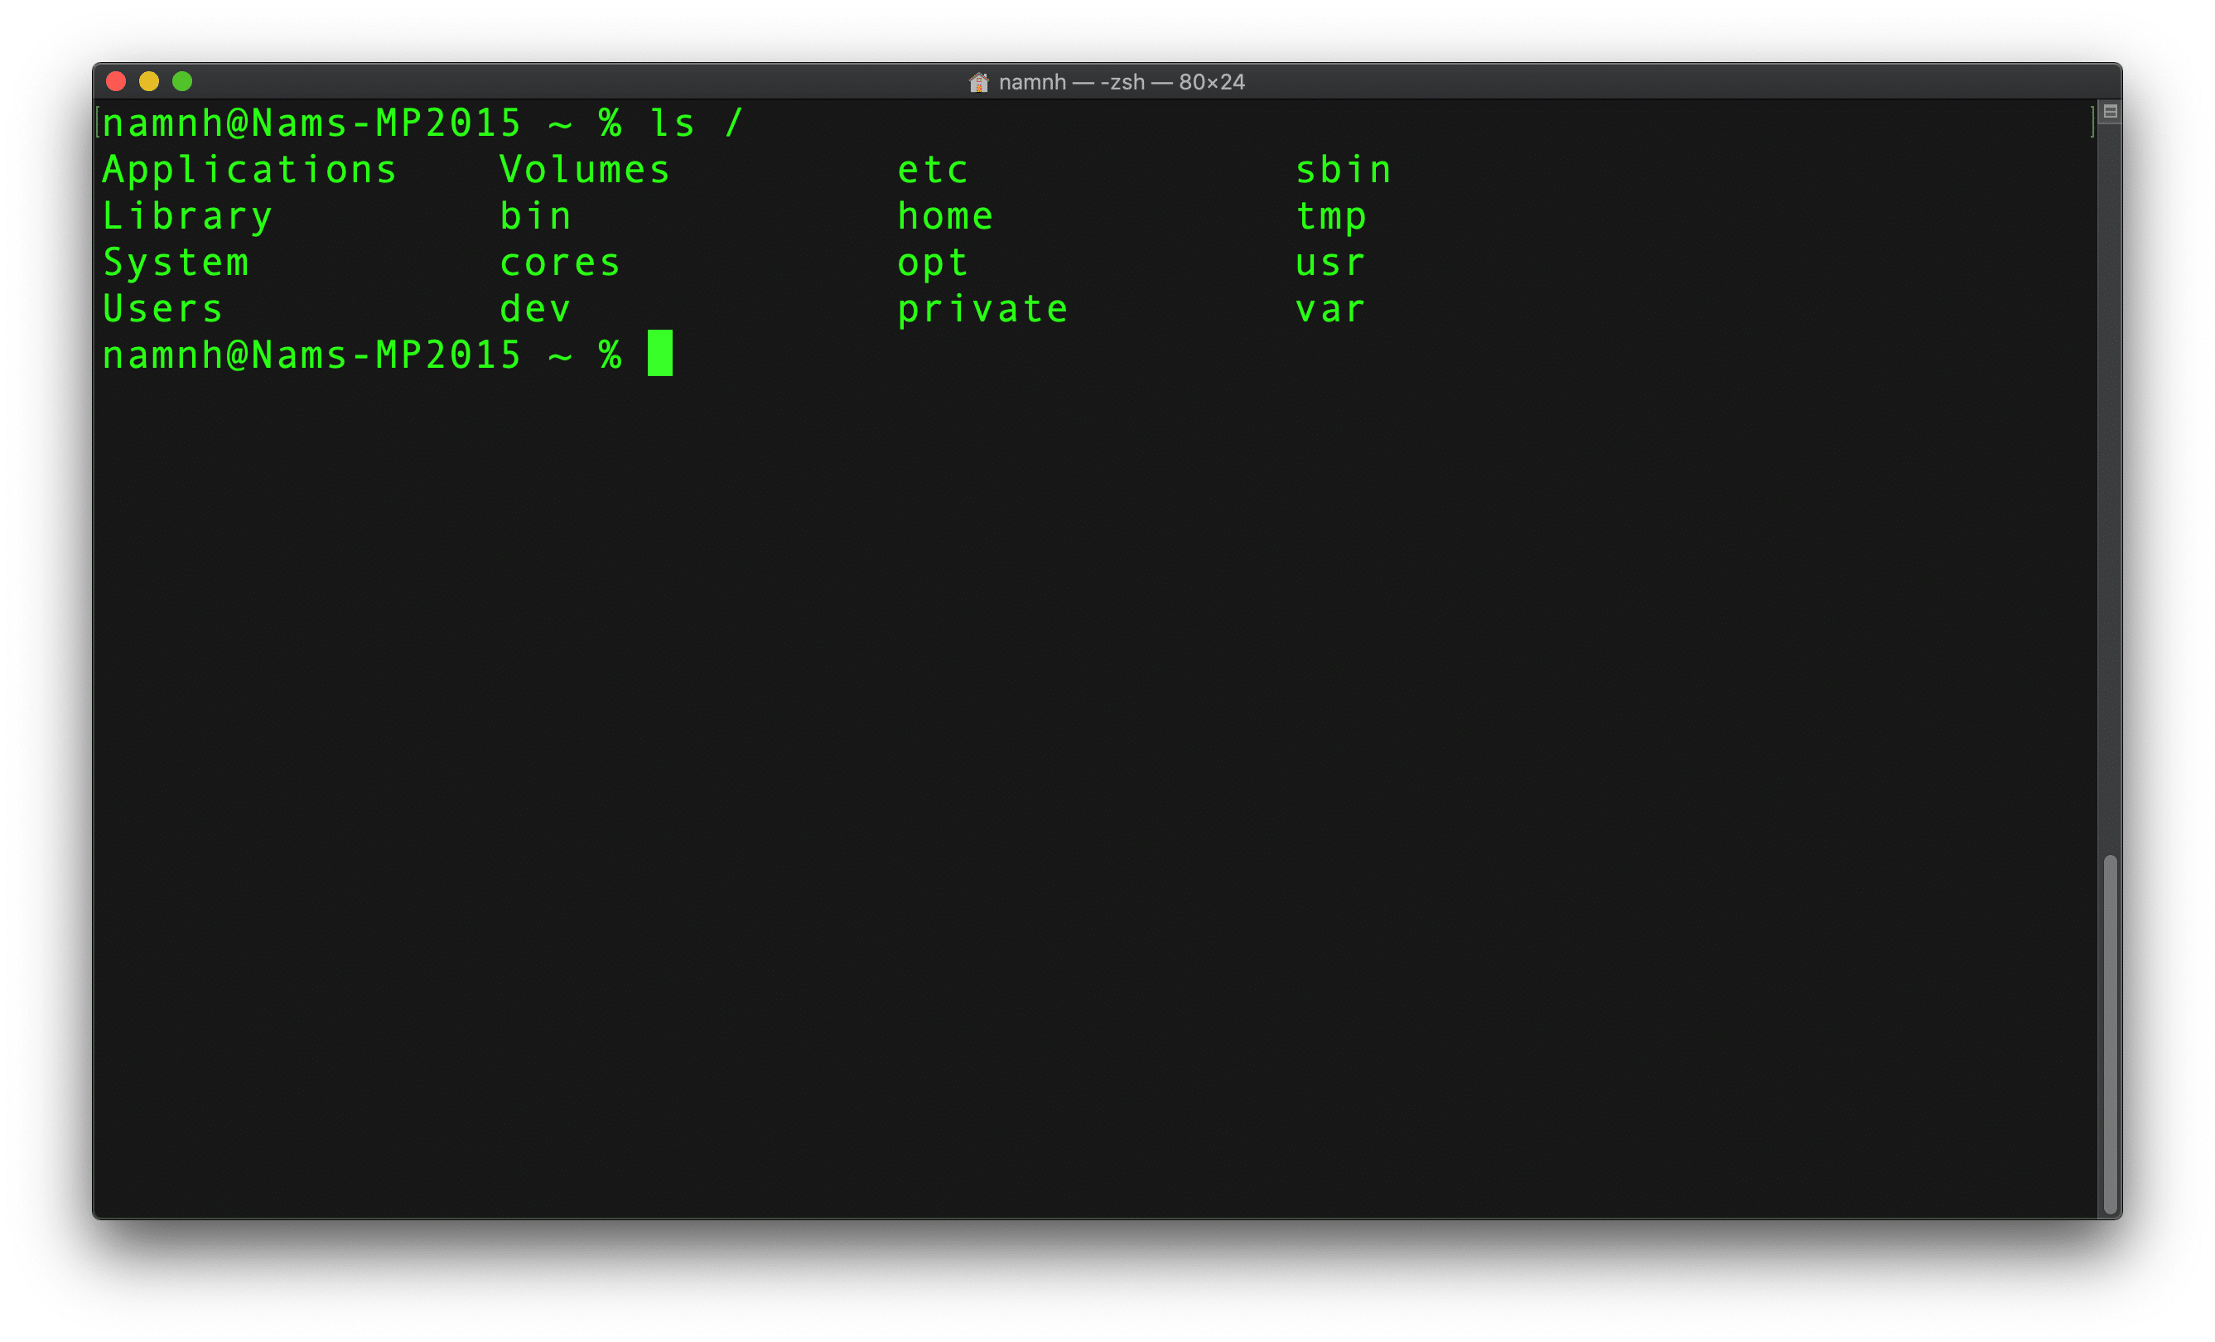The image size is (2215, 1342).
Task: Click the 'opt' entry in listing
Action: click(x=933, y=265)
